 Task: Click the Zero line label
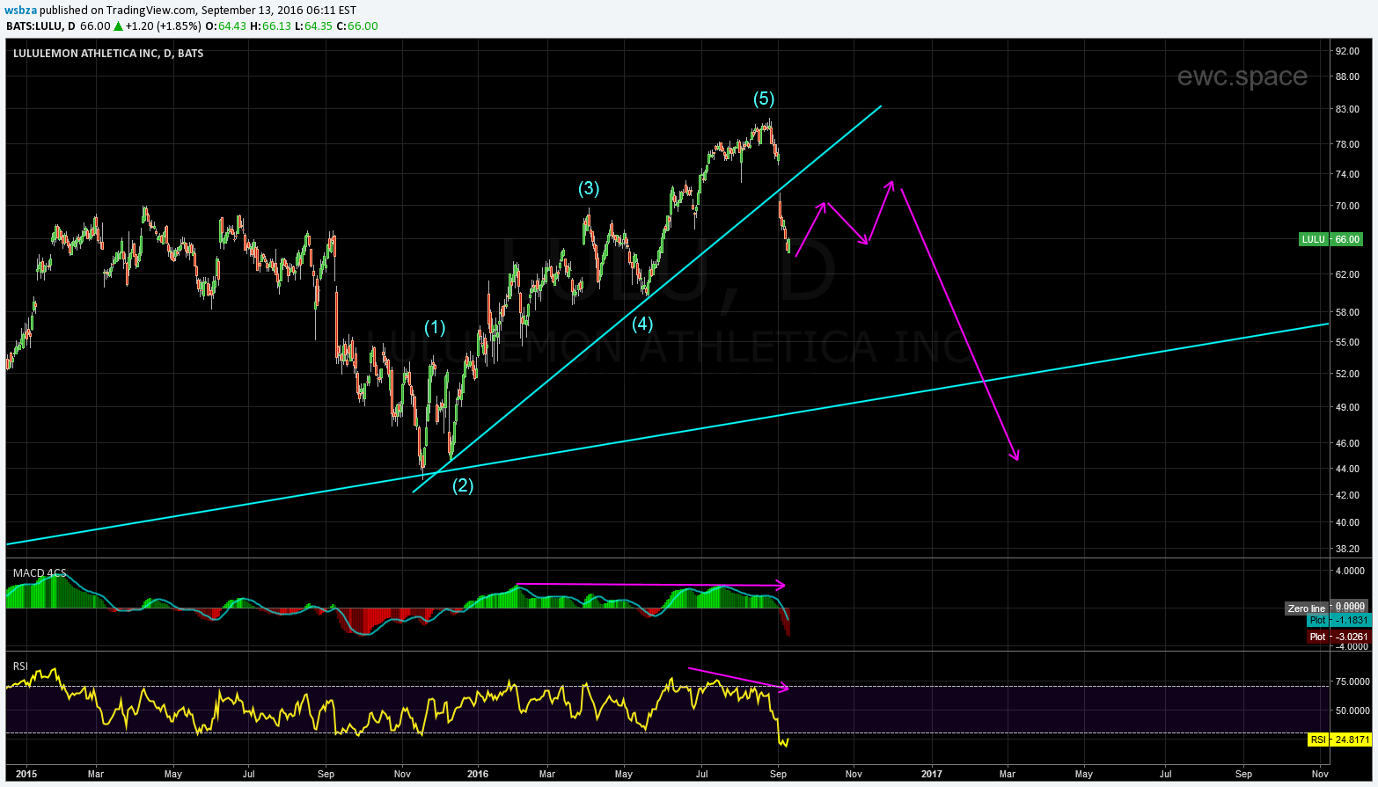pyautogui.click(x=1306, y=608)
